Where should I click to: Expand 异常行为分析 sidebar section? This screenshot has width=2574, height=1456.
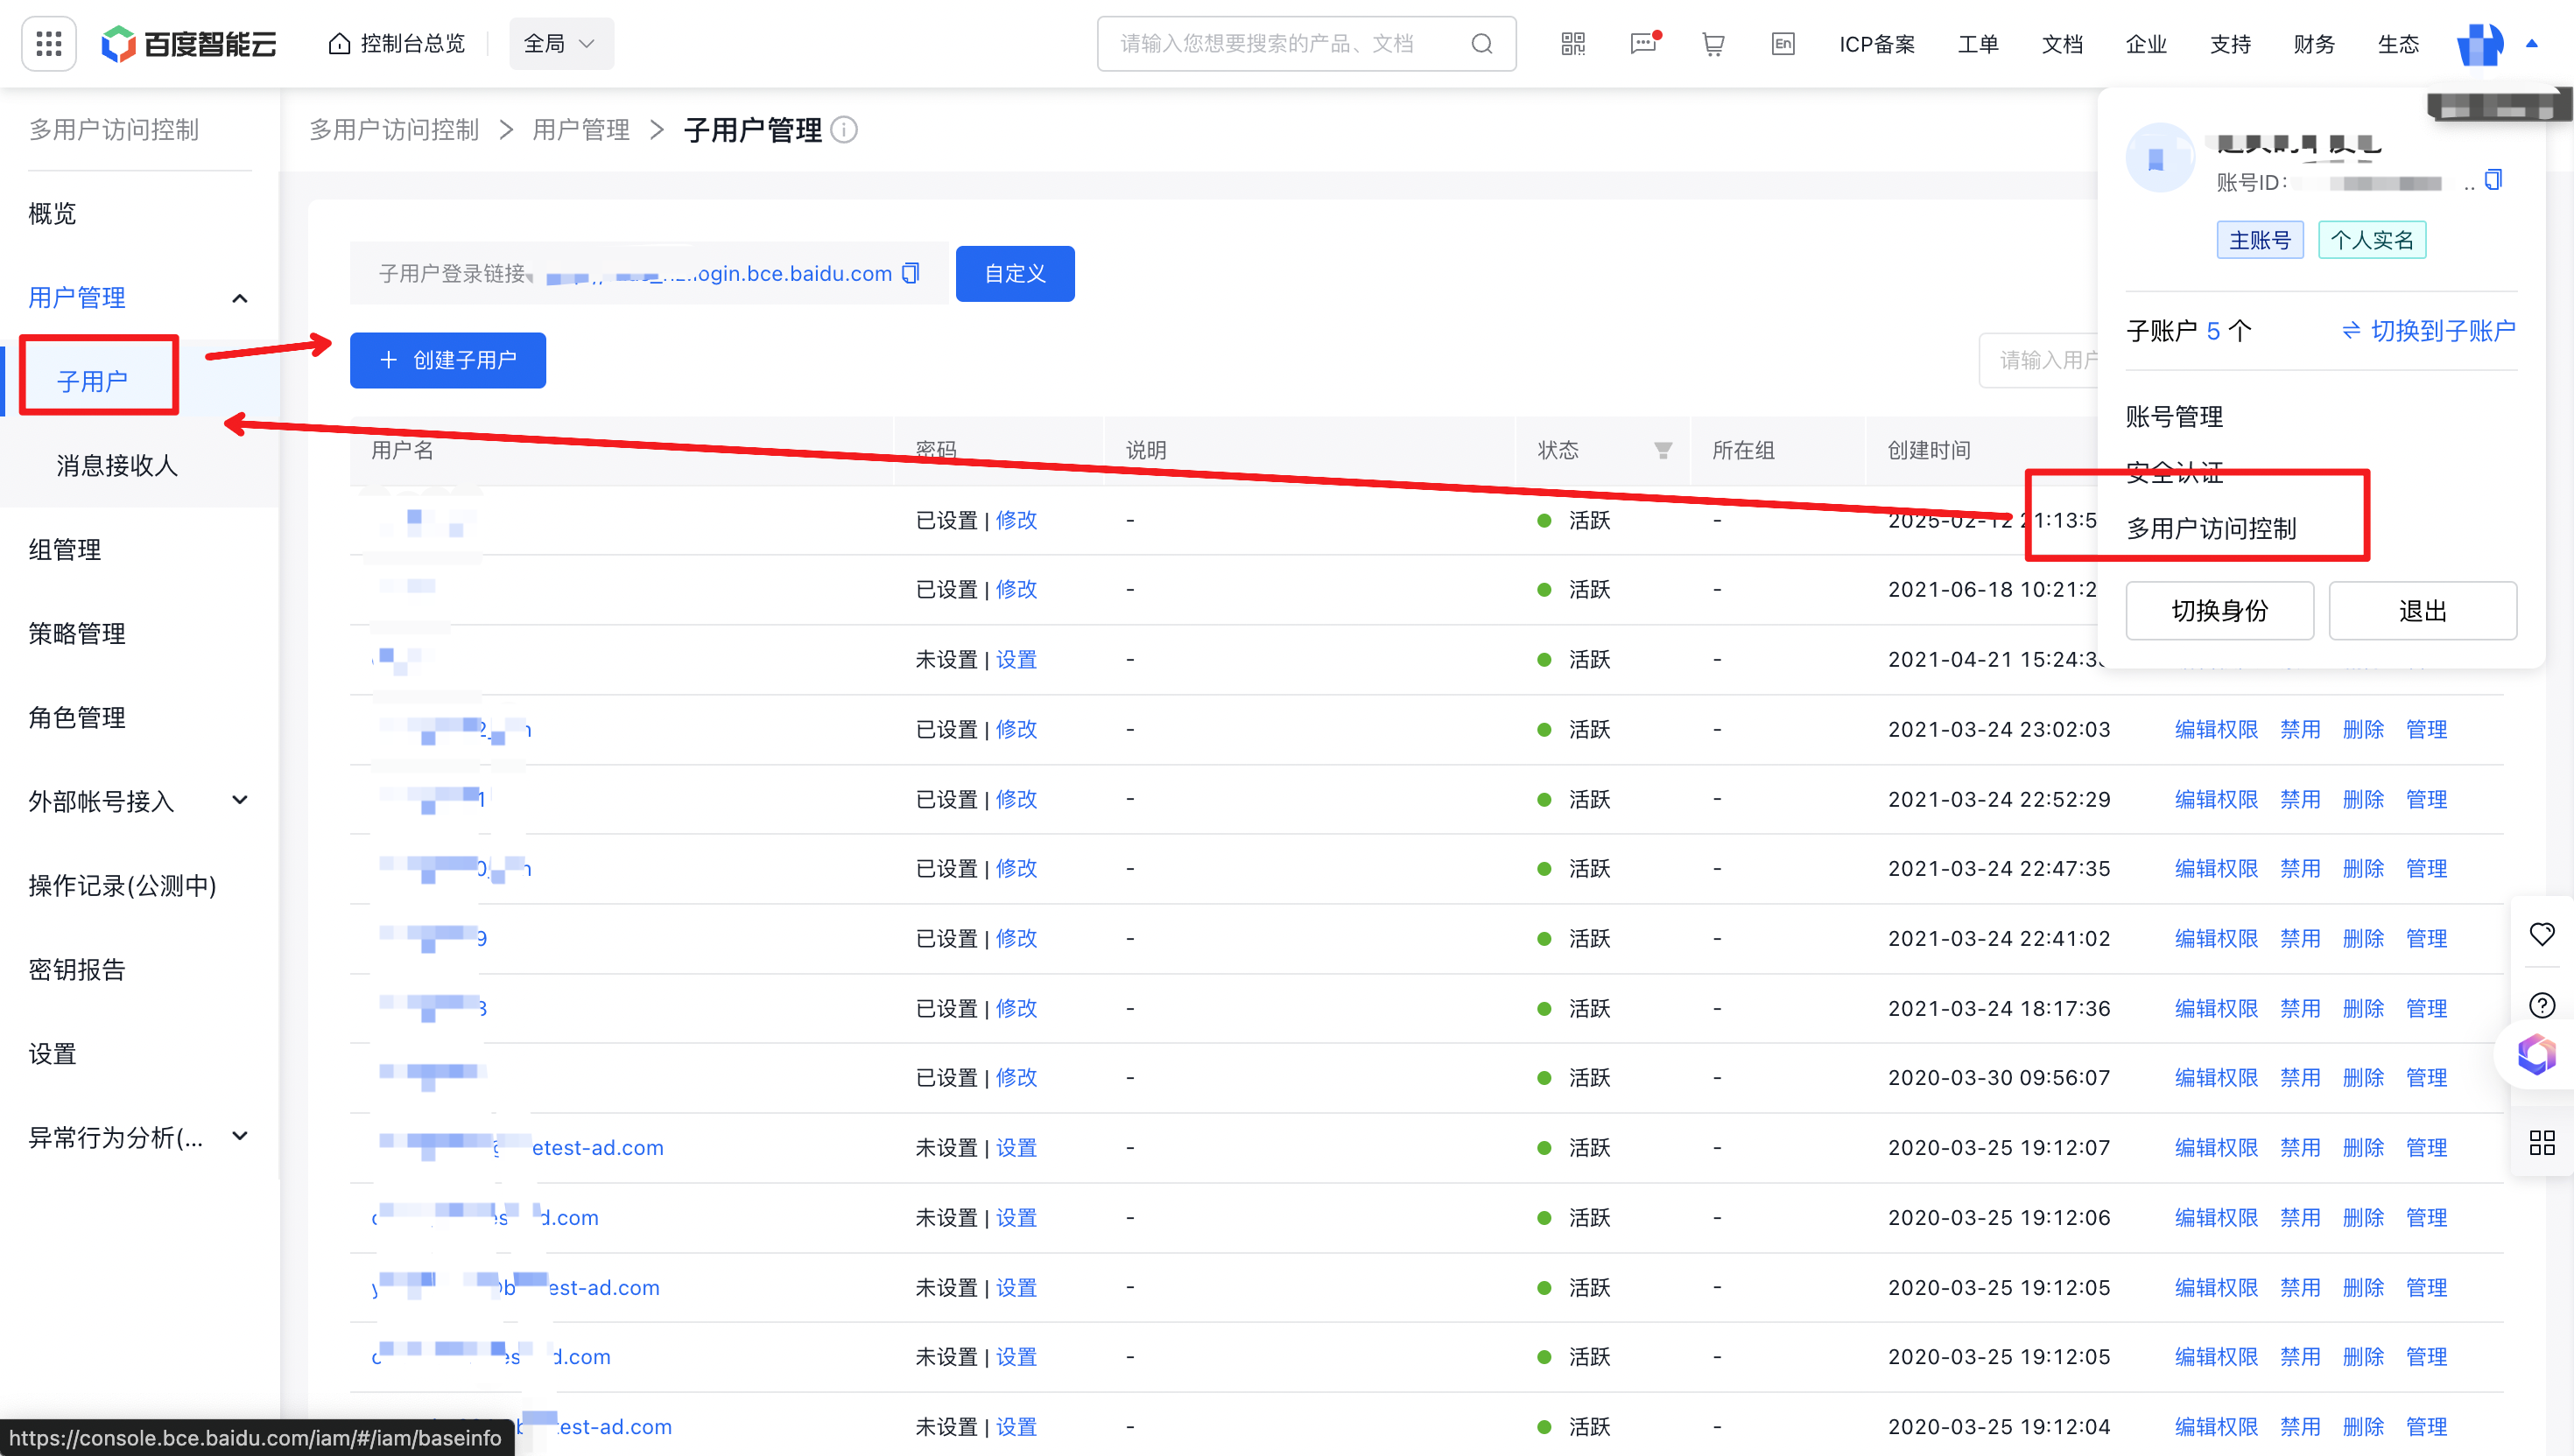[x=239, y=1136]
